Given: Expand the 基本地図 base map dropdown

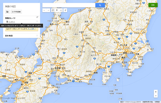Looking at the screenshot, I should (x=37, y=36).
